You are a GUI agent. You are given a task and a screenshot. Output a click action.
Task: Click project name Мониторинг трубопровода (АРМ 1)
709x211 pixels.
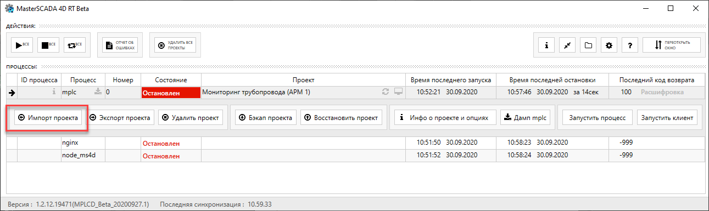click(256, 92)
